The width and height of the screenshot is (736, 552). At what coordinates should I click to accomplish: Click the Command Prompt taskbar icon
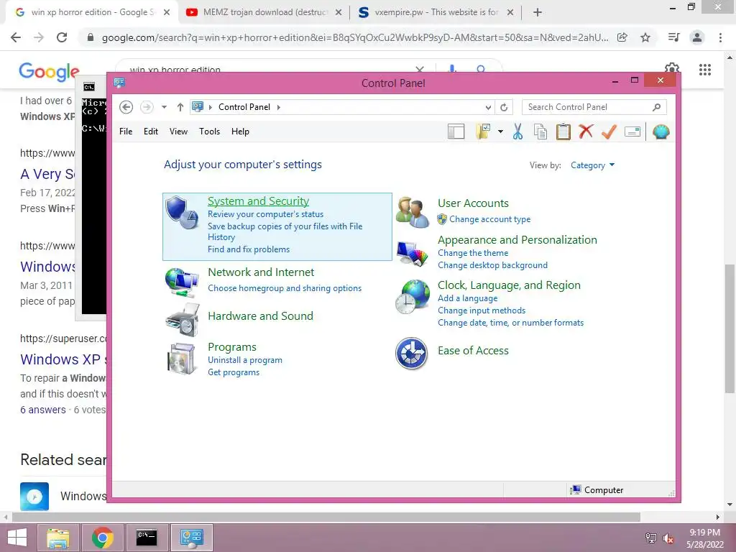[x=147, y=538]
